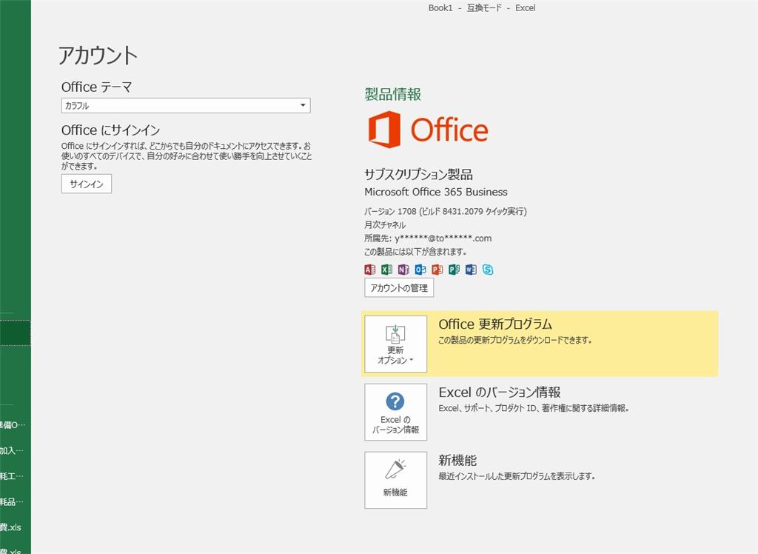Open the 更新オプション dropdown button

pos(395,344)
